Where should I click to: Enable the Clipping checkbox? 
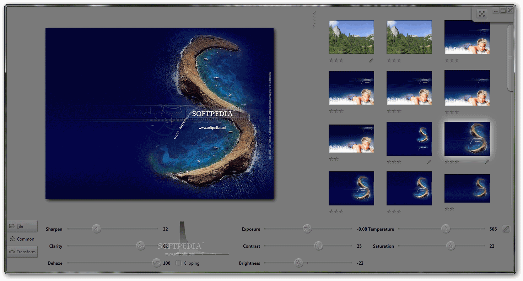click(179, 263)
